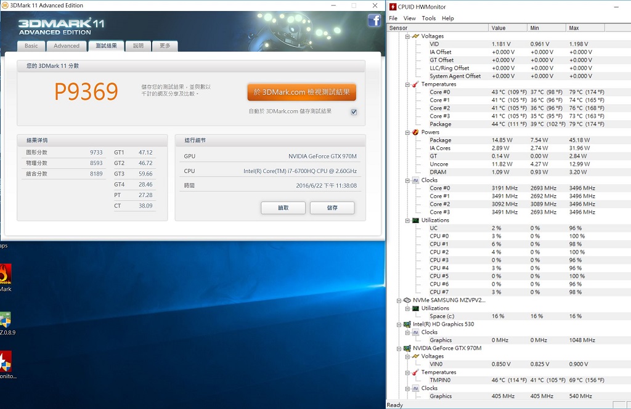
Task: Select the Intel HD Graphics Clocks icon
Action: (416, 332)
